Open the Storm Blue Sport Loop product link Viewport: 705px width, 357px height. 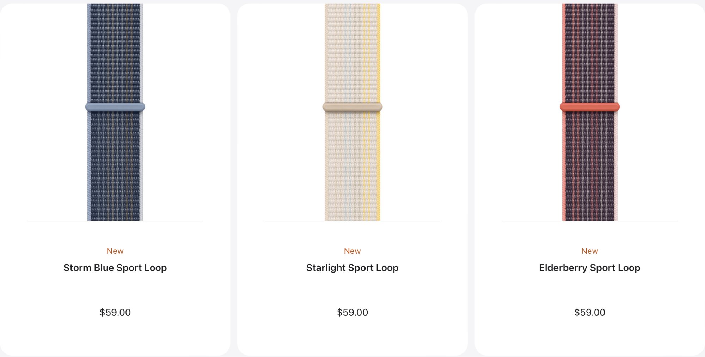[115, 268]
